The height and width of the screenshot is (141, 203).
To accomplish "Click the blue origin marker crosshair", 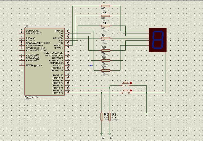I will 91,65.
